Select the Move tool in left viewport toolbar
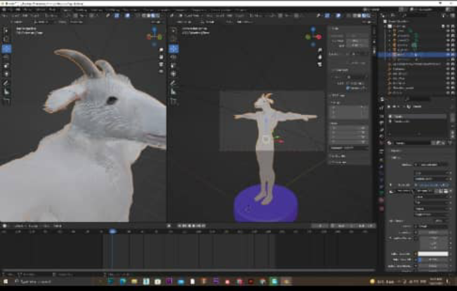The image size is (457, 291). 6,48
